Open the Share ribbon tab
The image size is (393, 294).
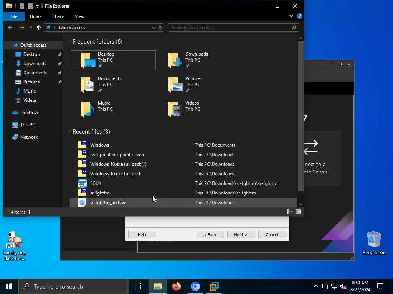click(58, 16)
